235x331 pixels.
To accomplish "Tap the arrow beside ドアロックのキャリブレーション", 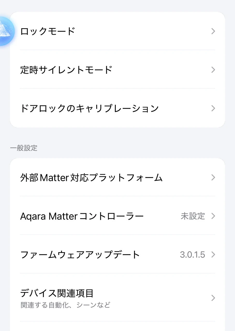I will coord(213,108).
